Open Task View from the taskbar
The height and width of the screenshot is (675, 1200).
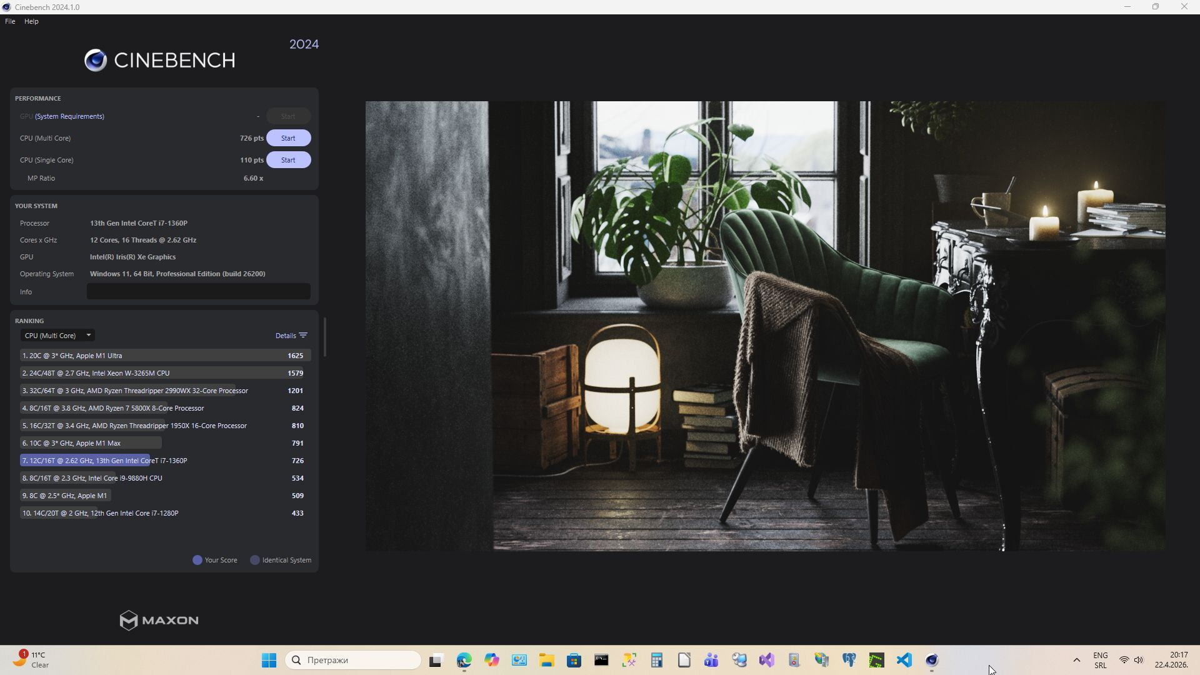pyautogui.click(x=436, y=660)
